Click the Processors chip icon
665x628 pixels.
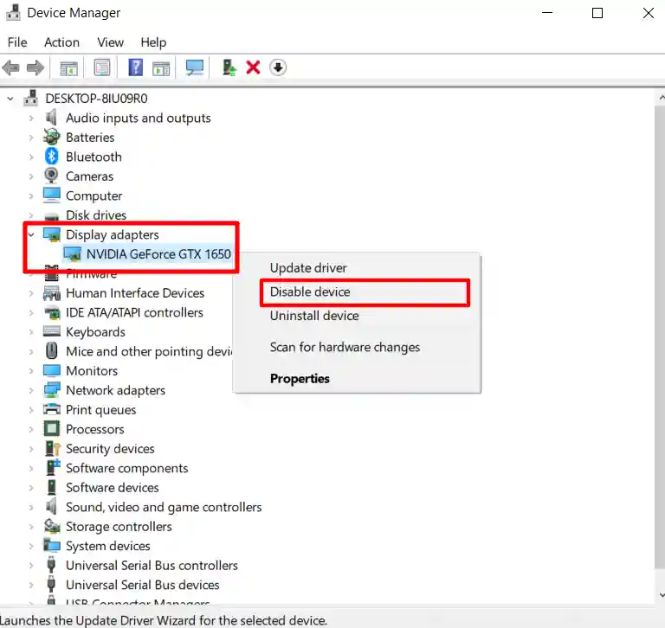[52, 428]
